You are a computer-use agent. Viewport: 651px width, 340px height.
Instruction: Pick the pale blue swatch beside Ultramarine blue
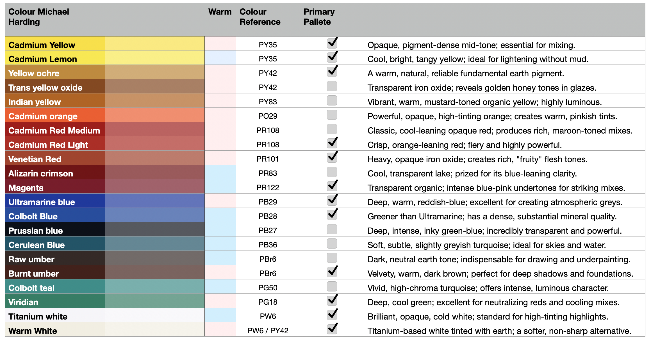click(155, 201)
